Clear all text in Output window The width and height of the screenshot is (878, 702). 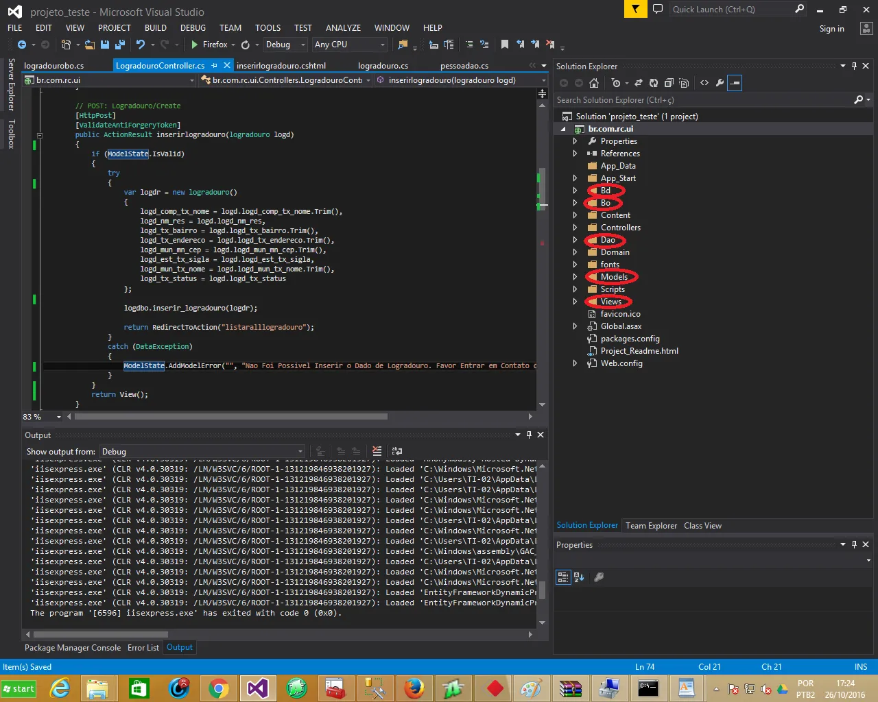377,451
